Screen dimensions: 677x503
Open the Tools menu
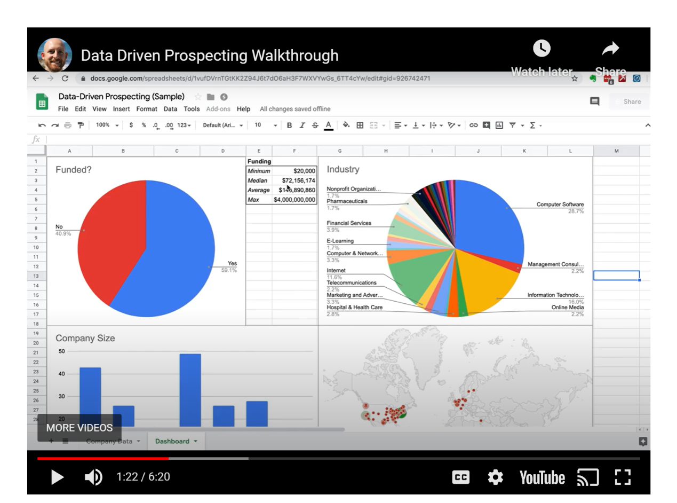[x=192, y=109]
